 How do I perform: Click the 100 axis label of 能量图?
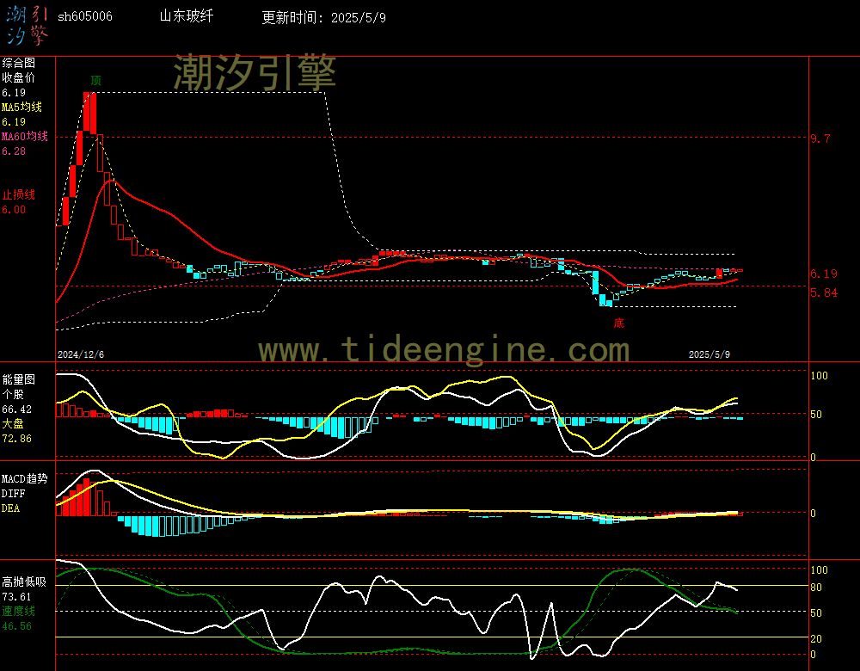click(819, 376)
